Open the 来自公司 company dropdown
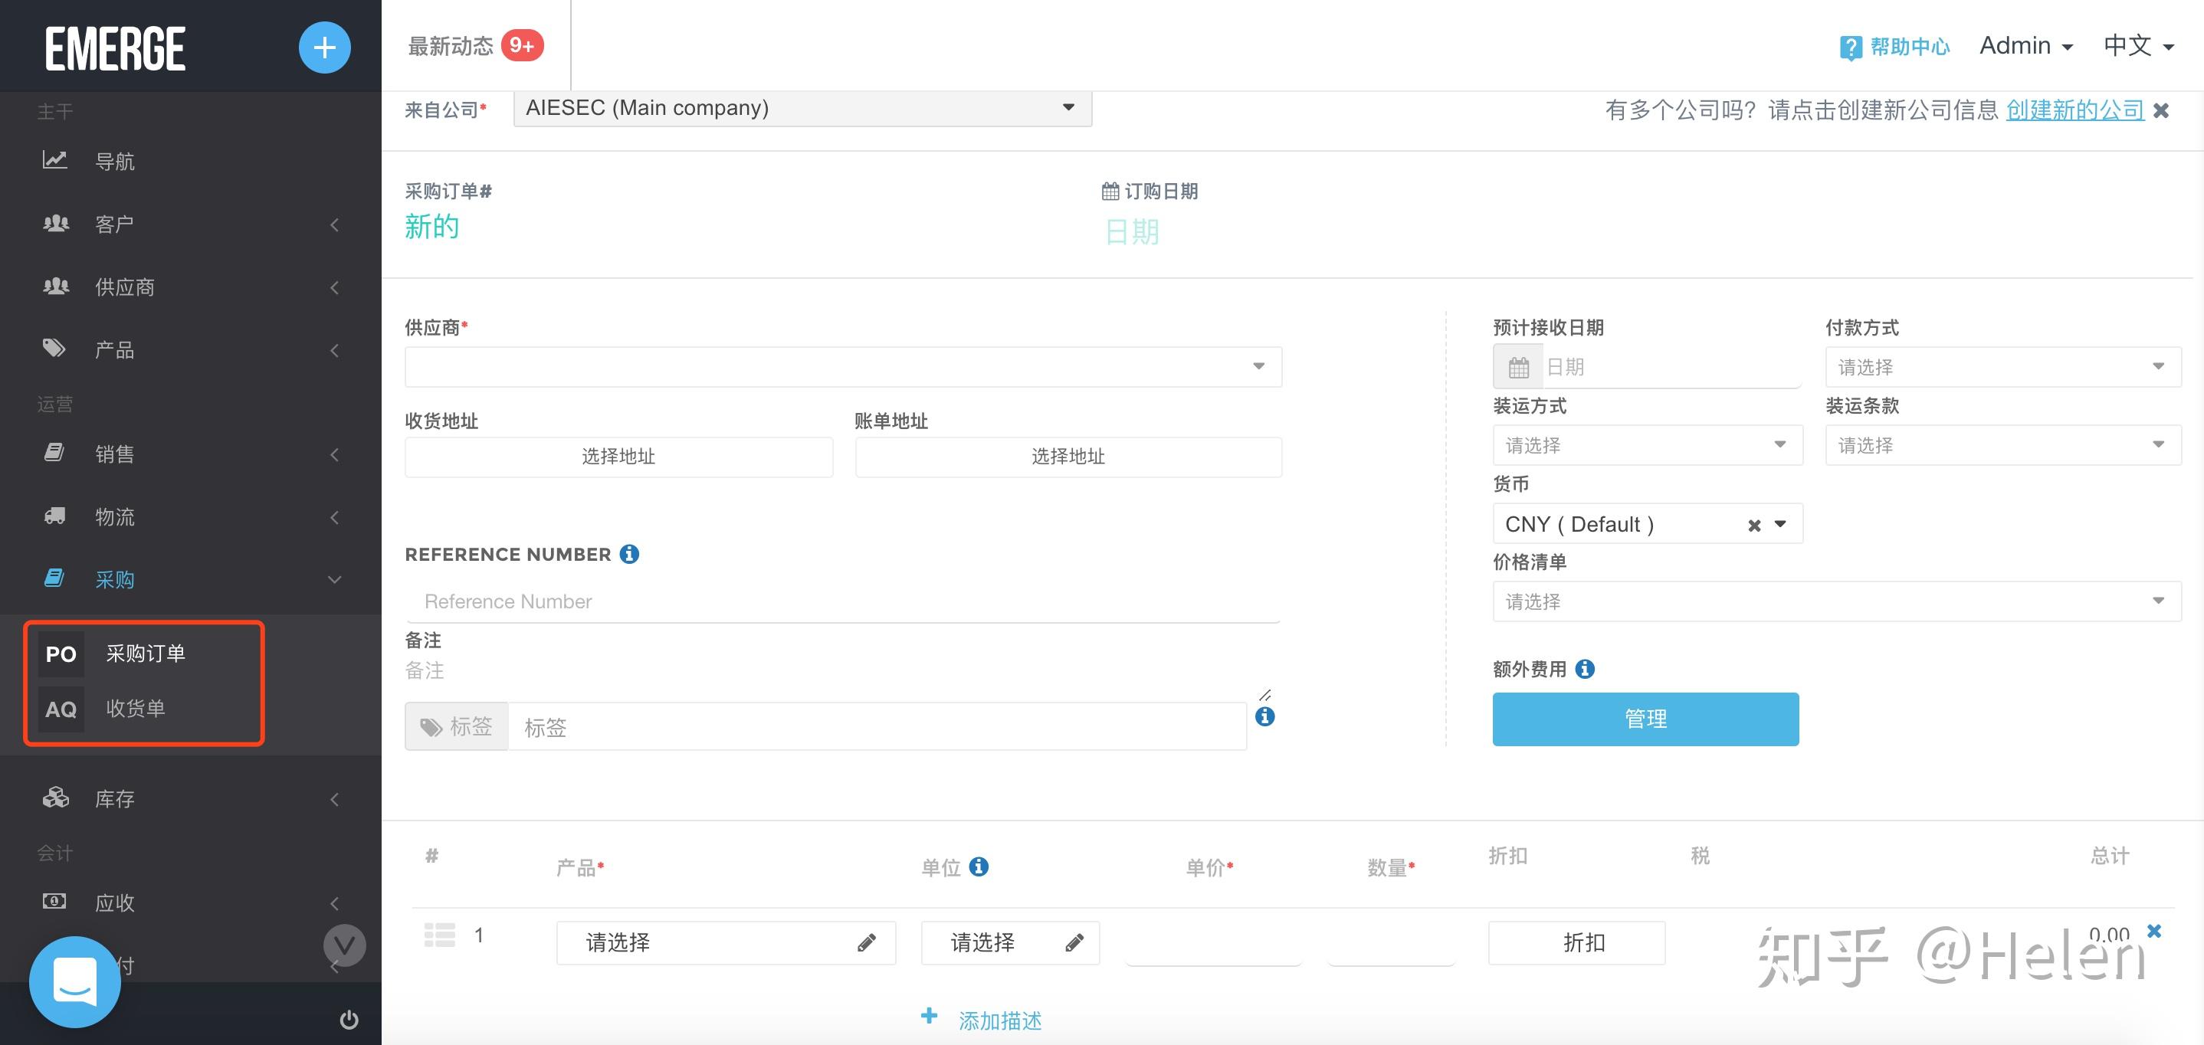The image size is (2204, 1045). coord(802,108)
